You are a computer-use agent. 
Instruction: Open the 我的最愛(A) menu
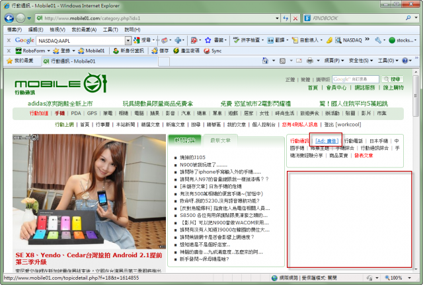(x=84, y=30)
